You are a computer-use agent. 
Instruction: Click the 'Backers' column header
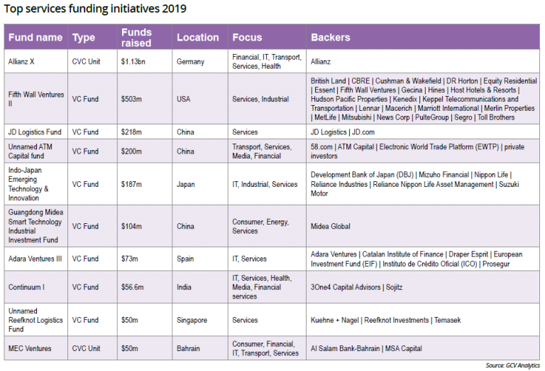pyautogui.click(x=330, y=38)
